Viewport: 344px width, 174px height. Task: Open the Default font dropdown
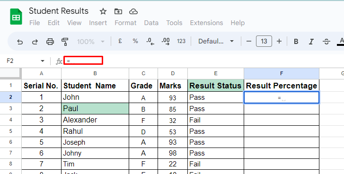click(x=216, y=41)
